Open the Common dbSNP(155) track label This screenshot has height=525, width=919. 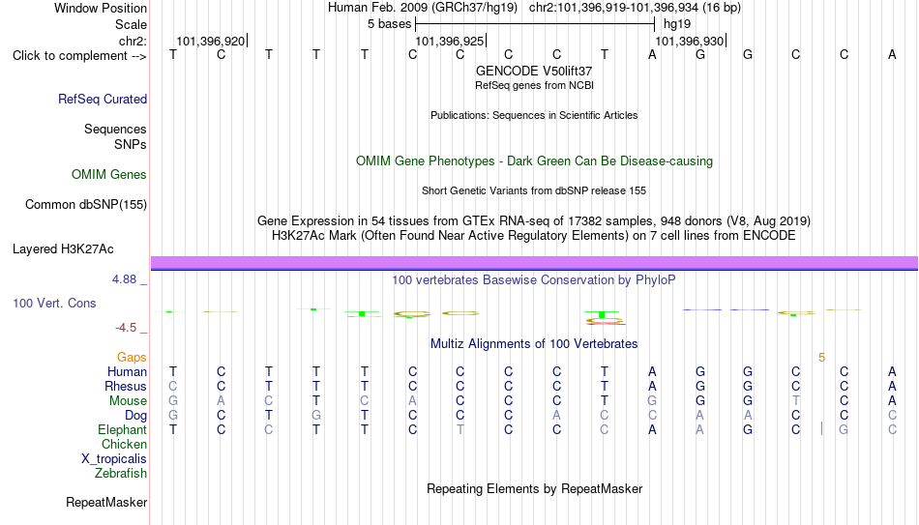coord(86,205)
